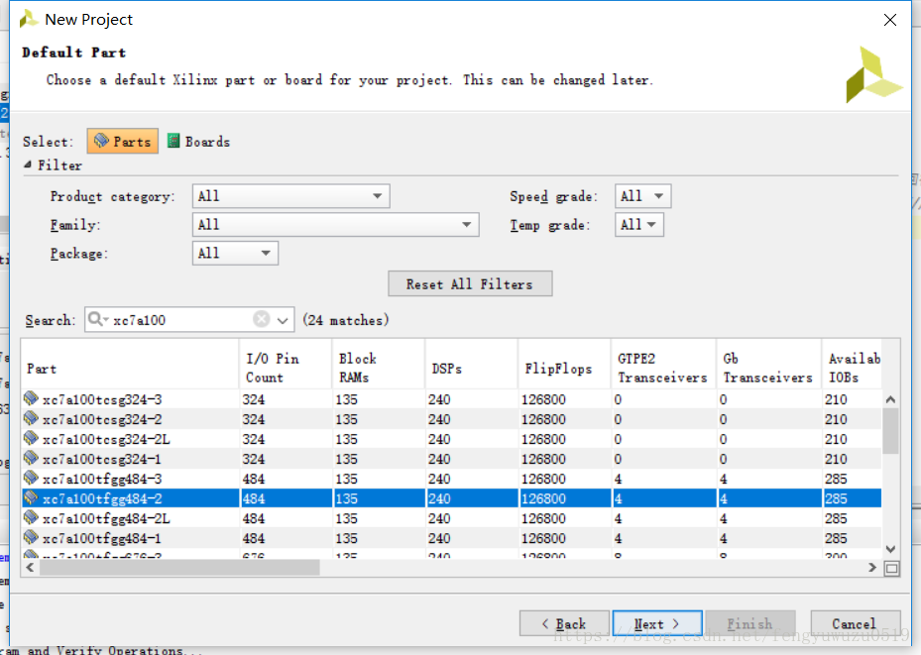Click the horizontal scrollbar thumb

[x=179, y=568]
